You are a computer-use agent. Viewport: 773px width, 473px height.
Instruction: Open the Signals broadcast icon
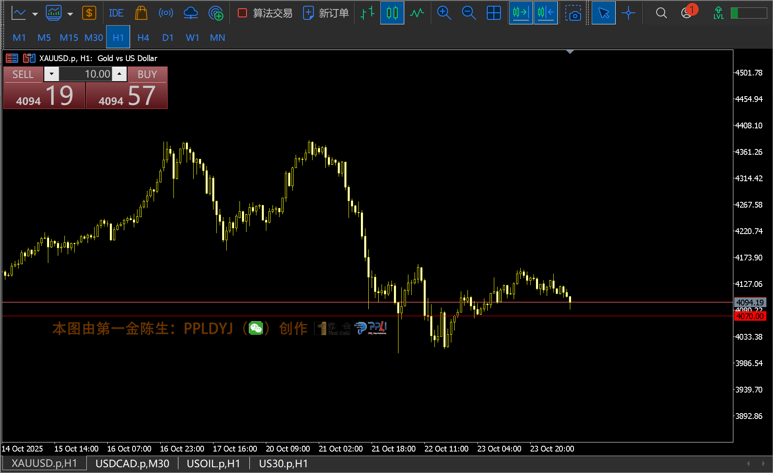point(166,13)
